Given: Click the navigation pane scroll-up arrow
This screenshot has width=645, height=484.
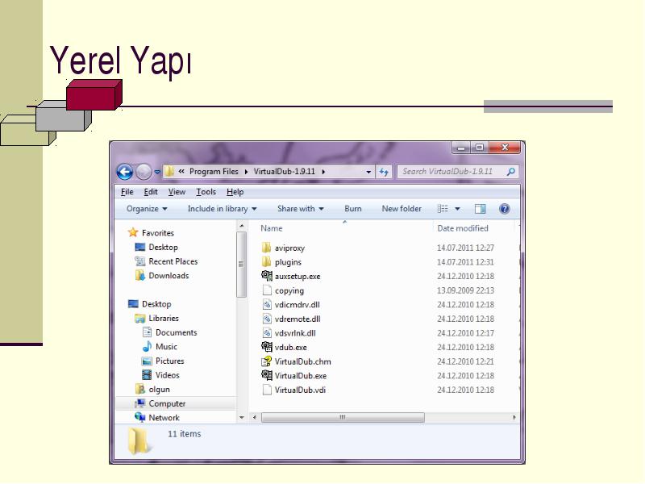Looking at the screenshot, I should pos(242,226).
